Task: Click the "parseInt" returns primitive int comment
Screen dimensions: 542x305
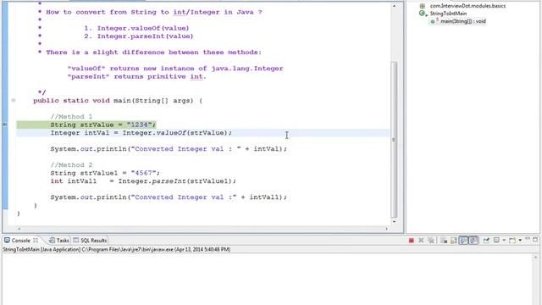Action: pos(137,76)
